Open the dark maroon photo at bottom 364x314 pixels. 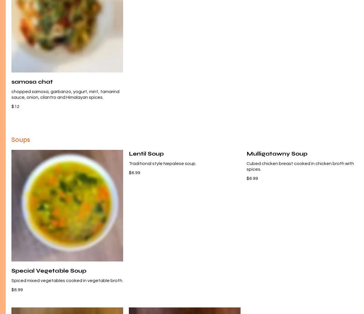point(185,311)
